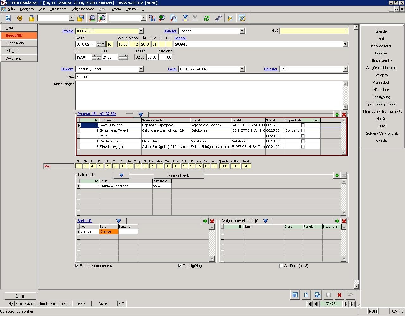Viewport: 405px width, 316px height.
Task: Toggle the Tjänstgöring checkbox
Action: (x=180, y=266)
